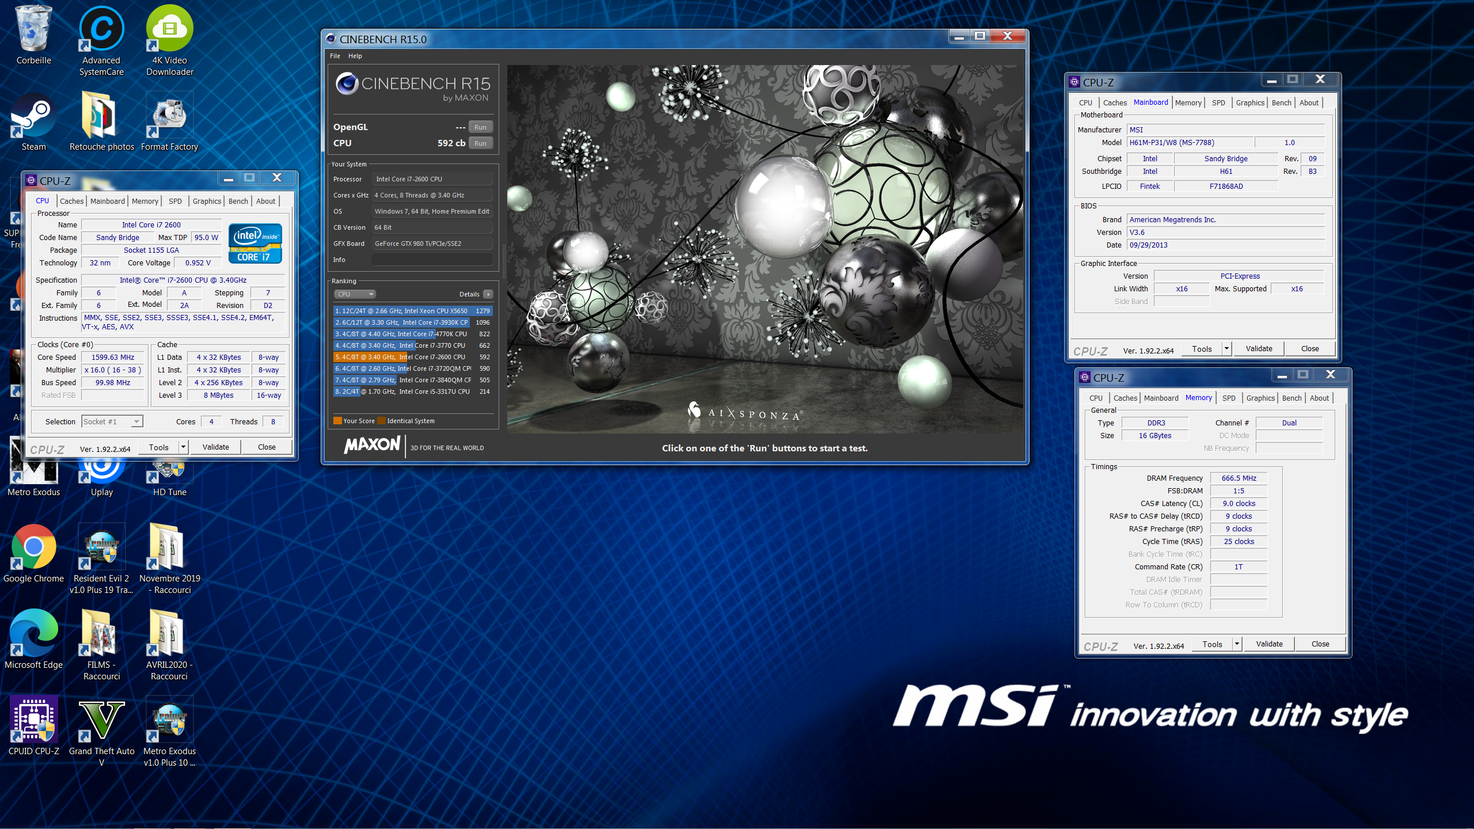Viewport: 1474px width, 829px height.
Task: Open Tools dropdown arrow in Mainboard CPU-Z
Action: click(1226, 348)
